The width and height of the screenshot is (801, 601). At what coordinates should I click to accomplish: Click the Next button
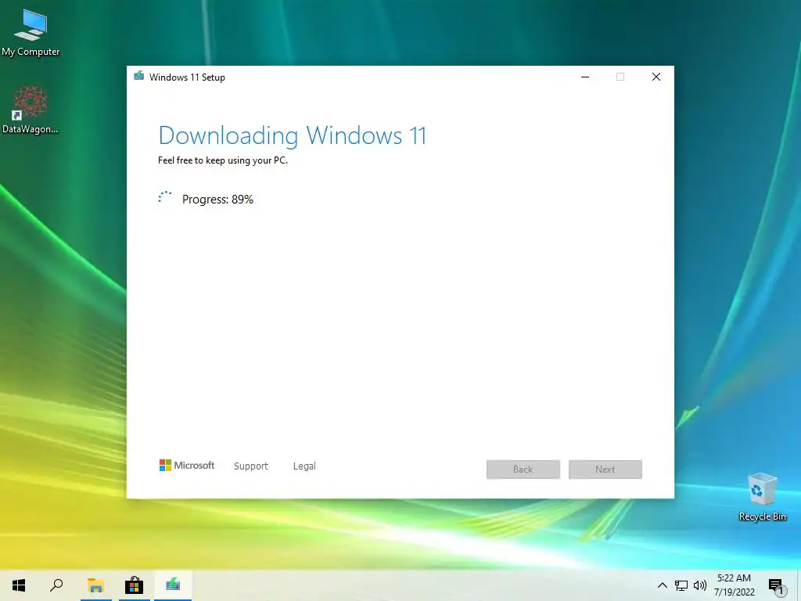point(605,470)
